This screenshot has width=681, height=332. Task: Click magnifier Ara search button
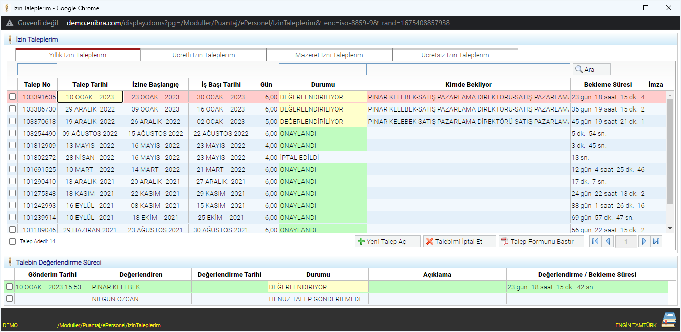click(x=591, y=69)
